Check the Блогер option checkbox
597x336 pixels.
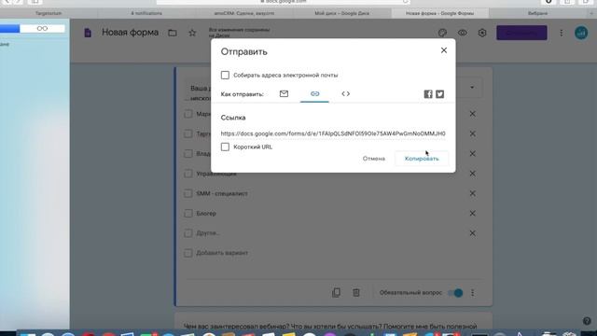188,214
